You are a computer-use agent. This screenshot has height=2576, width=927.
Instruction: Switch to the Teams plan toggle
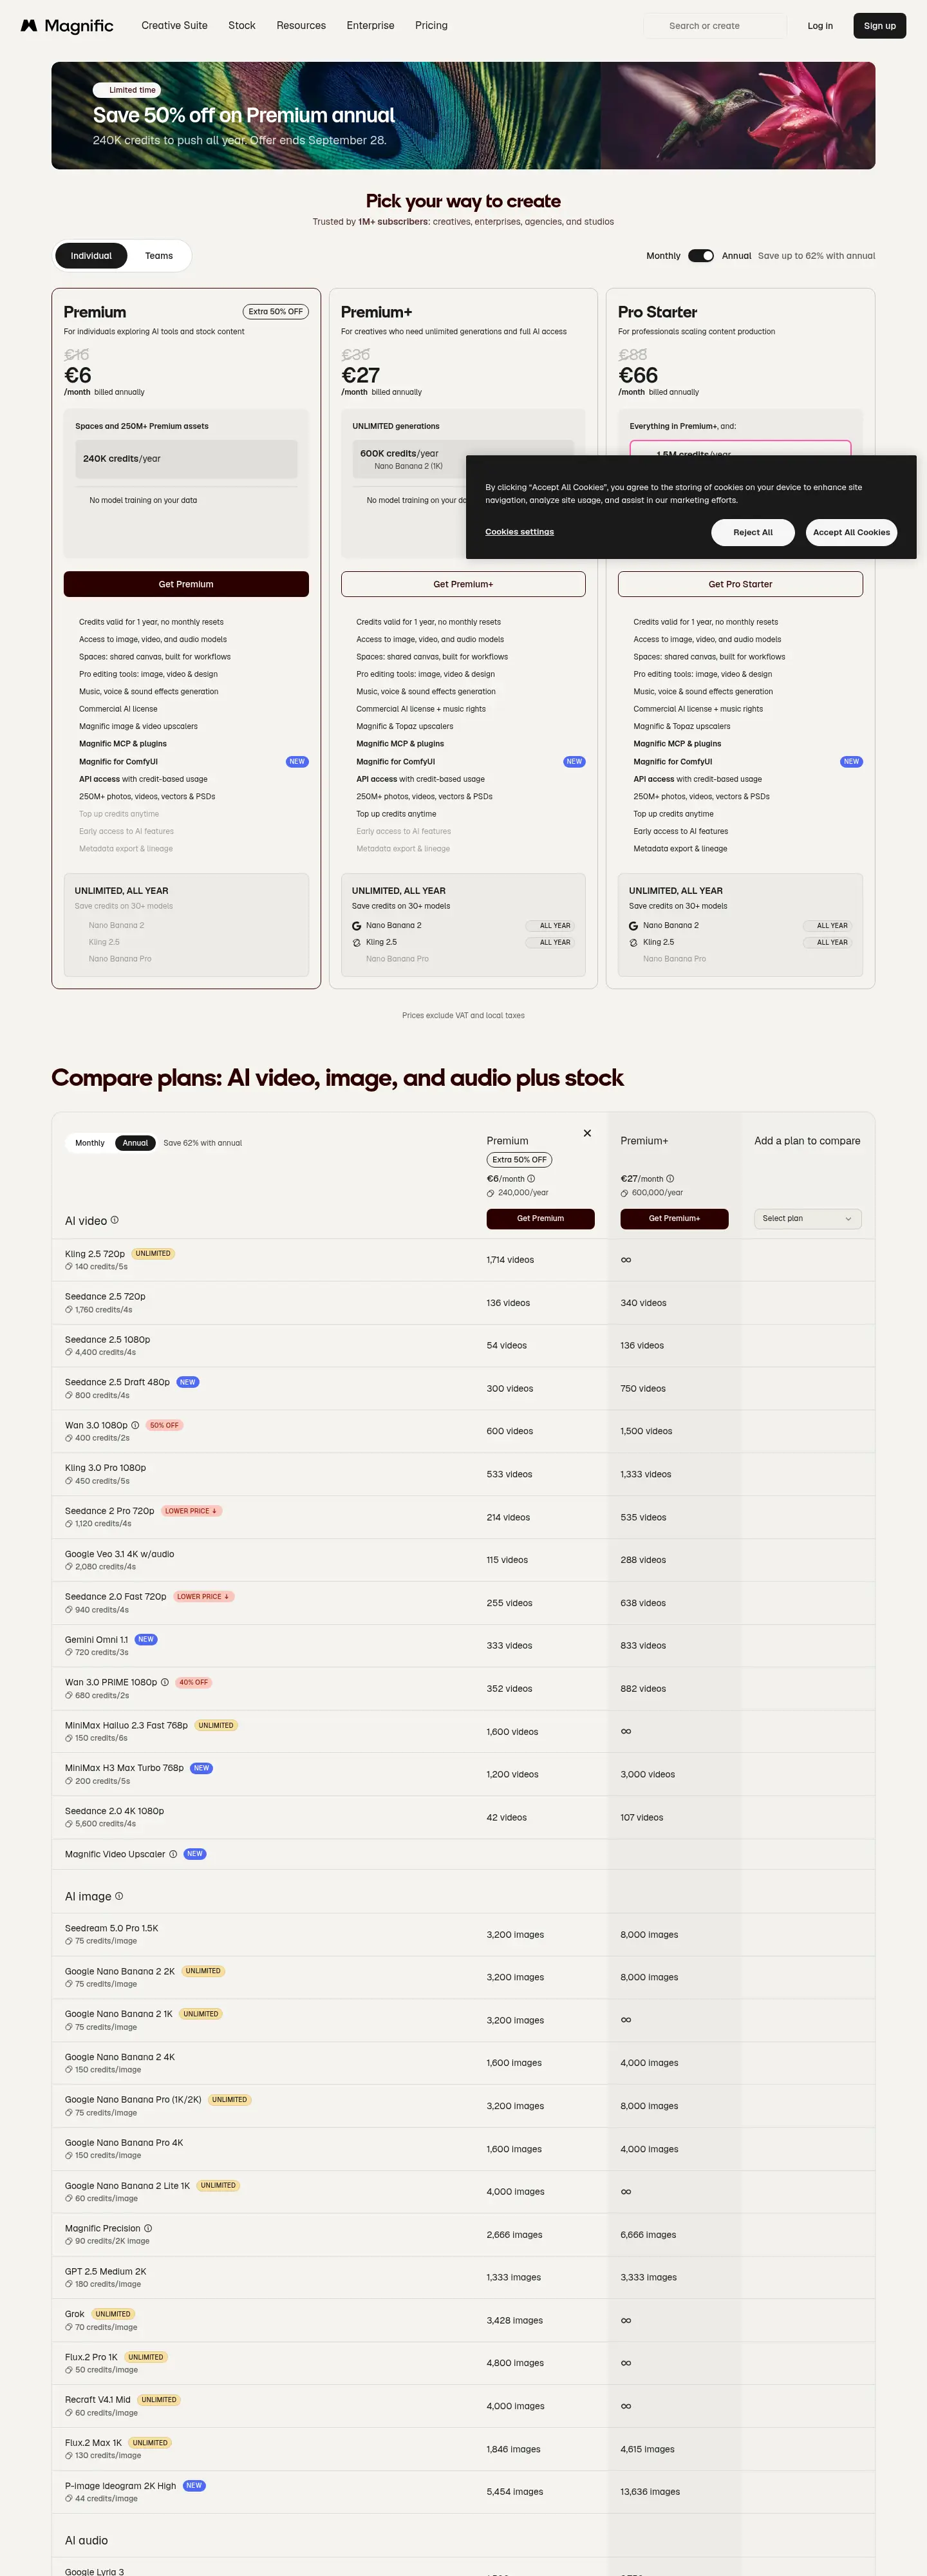[x=159, y=256]
